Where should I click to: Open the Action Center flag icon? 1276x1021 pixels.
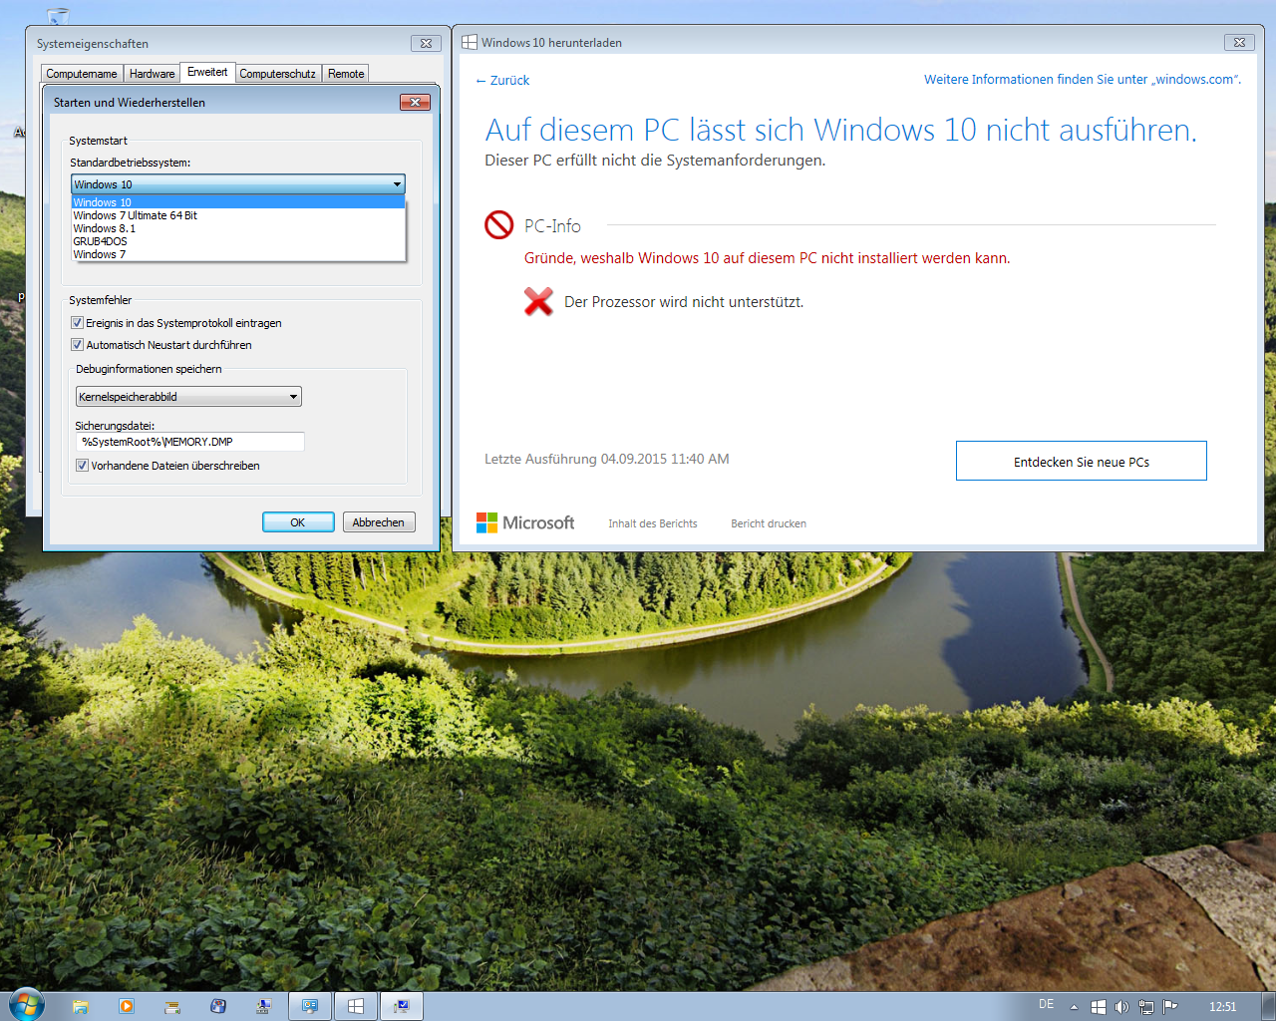point(1170,1007)
